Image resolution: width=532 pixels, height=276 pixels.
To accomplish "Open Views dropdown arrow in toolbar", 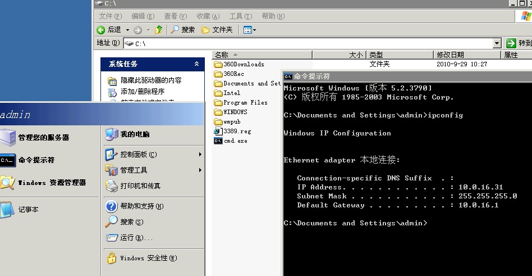I will click(x=255, y=30).
